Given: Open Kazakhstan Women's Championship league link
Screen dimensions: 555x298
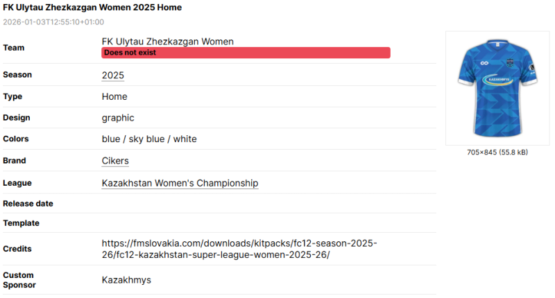Looking at the screenshot, I should point(180,184).
